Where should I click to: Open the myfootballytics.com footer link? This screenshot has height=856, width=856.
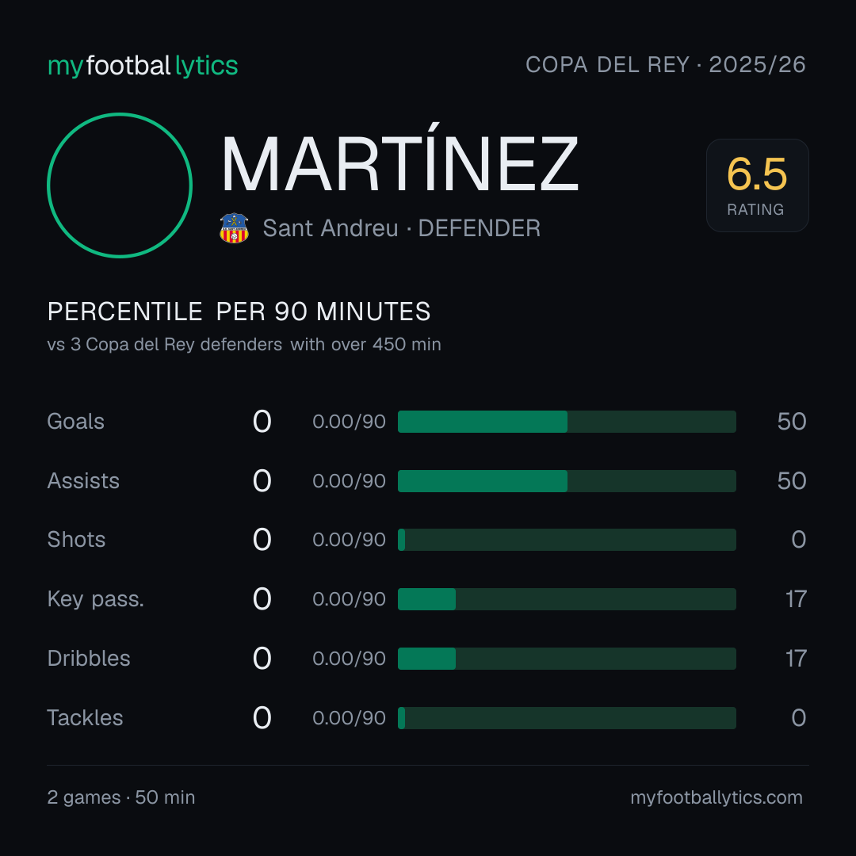pyautogui.click(x=717, y=797)
